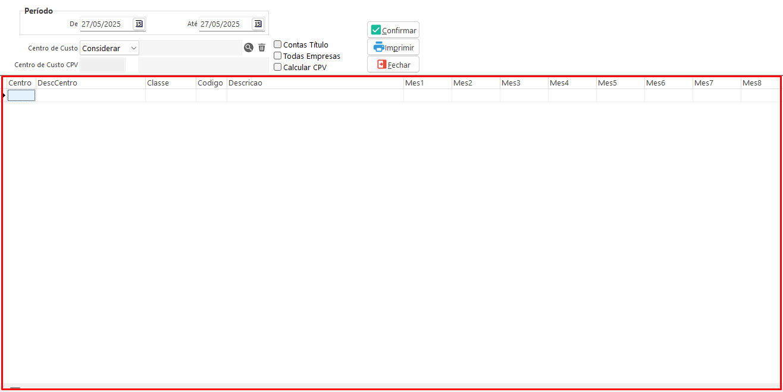
Task: Close the window with the Fechar button
Action: pos(393,65)
